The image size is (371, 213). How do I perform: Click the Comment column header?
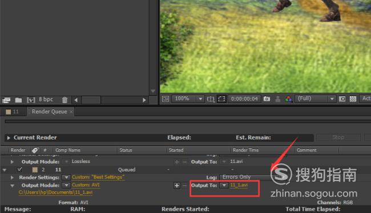[307, 150]
